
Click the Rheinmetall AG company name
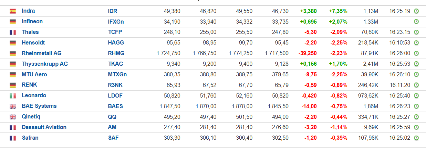tap(41, 53)
